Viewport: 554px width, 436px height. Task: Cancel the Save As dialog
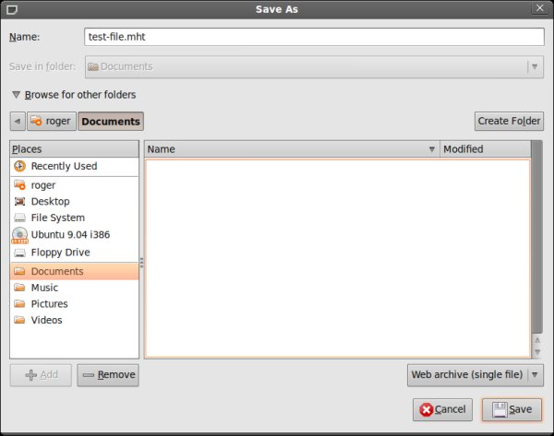click(442, 409)
